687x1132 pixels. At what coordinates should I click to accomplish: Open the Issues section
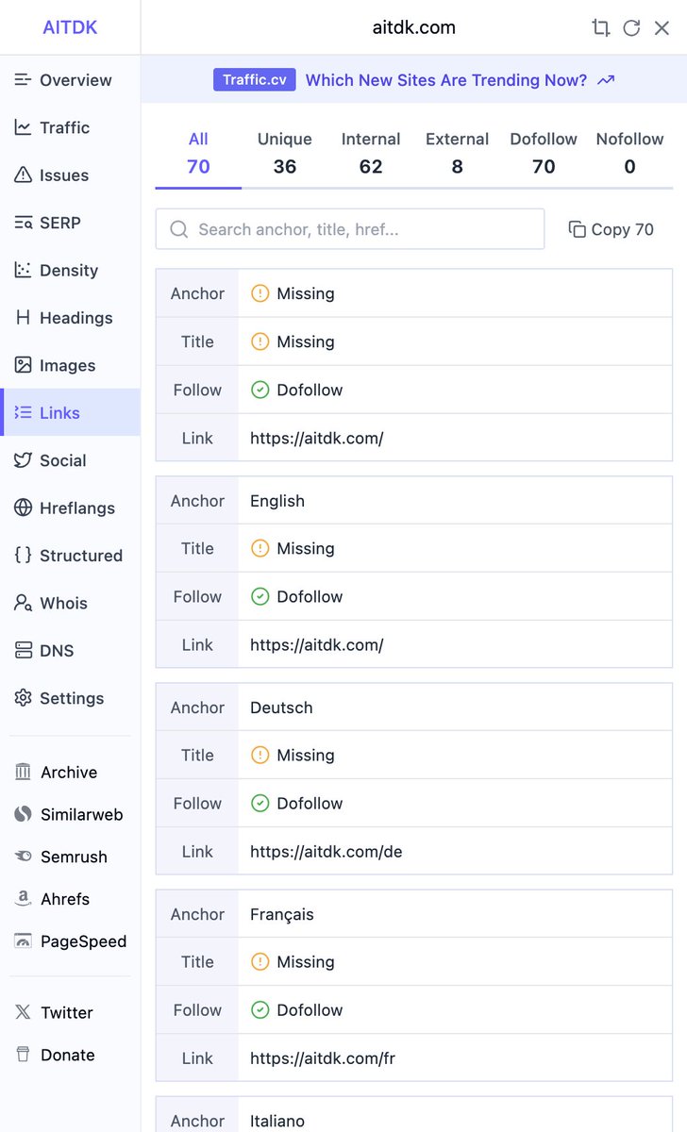(70, 175)
